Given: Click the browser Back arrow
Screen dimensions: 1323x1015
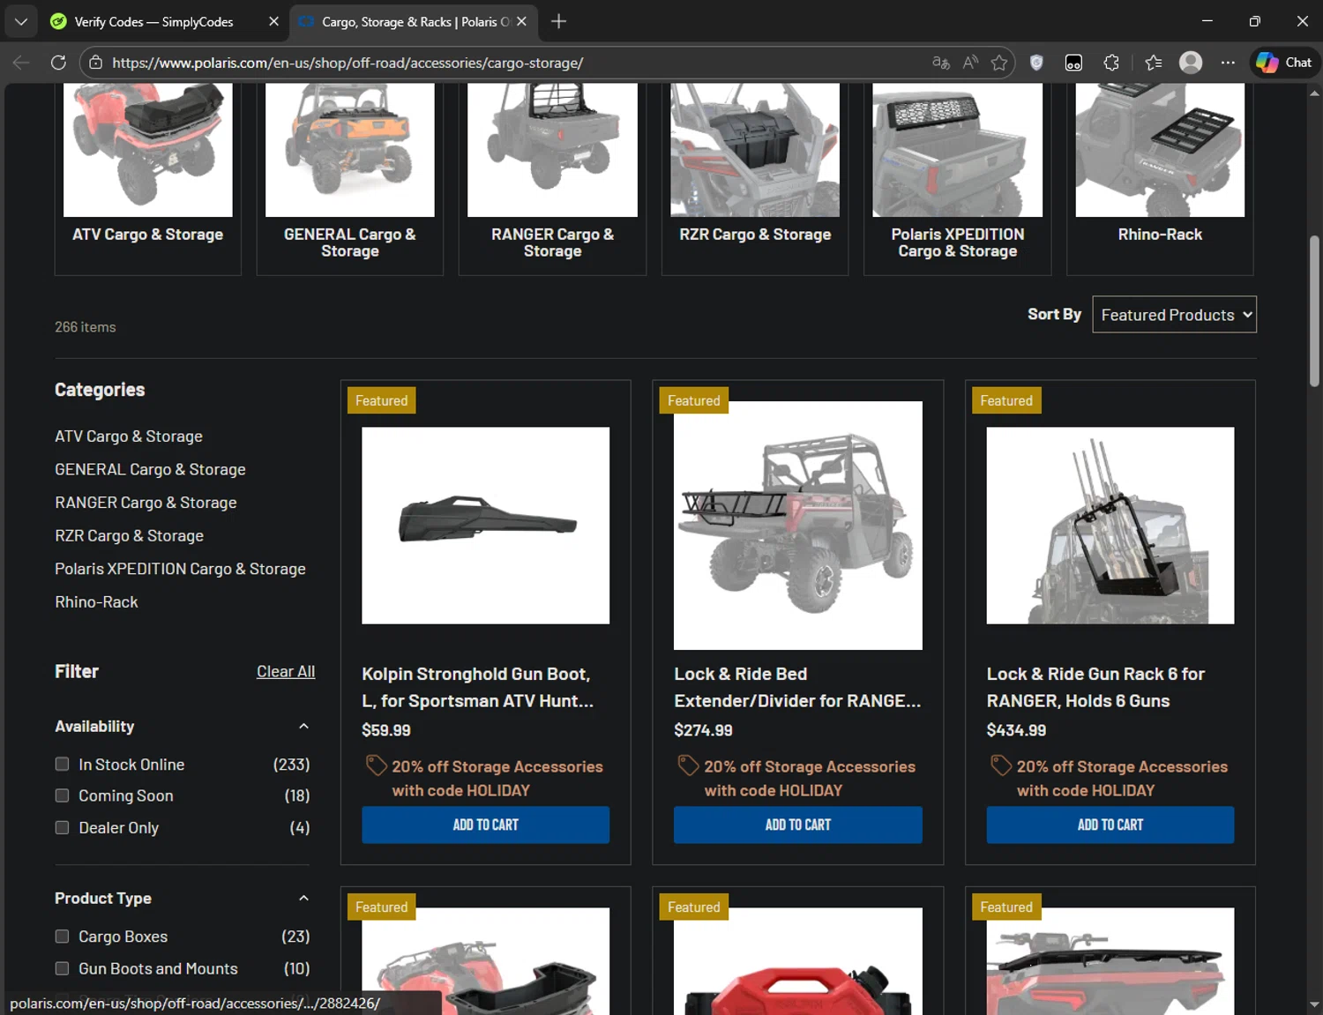Looking at the screenshot, I should pyautogui.click(x=21, y=63).
